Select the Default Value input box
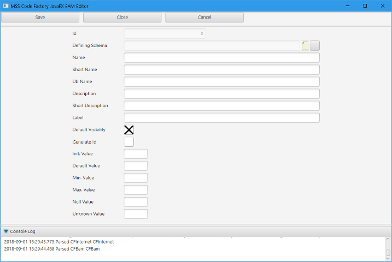Image resolution: width=392 pixels, height=262 pixels. [x=136, y=166]
